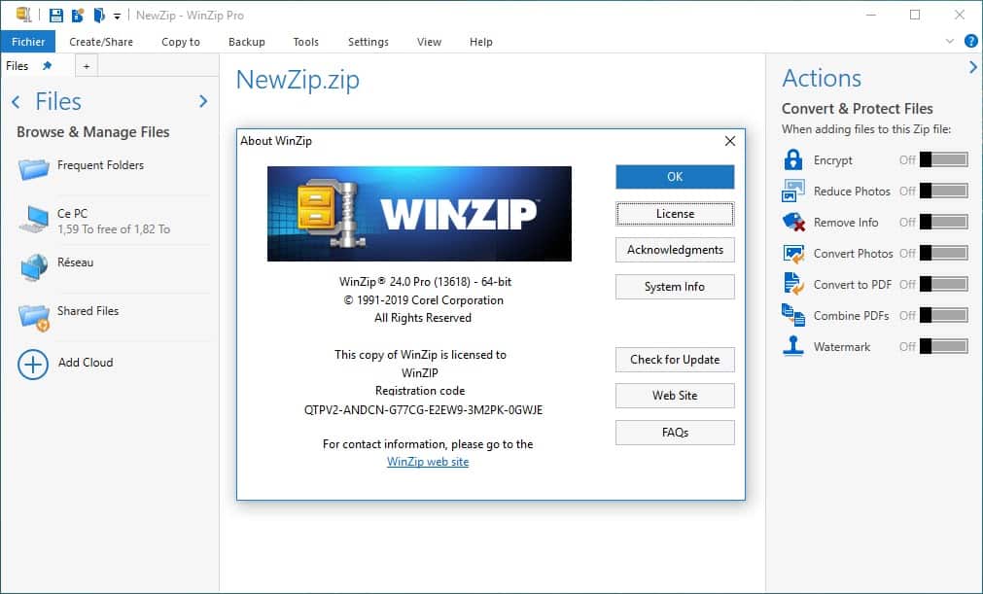Image resolution: width=983 pixels, height=594 pixels.
Task: Open the Backup ribbon tab
Action: [246, 42]
